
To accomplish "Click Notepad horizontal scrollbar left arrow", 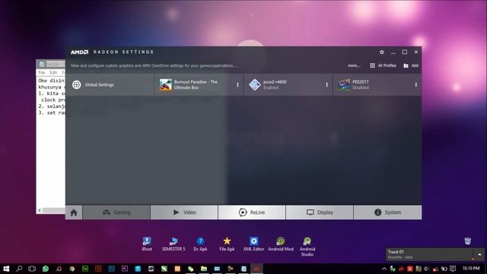I will click(x=40, y=211).
